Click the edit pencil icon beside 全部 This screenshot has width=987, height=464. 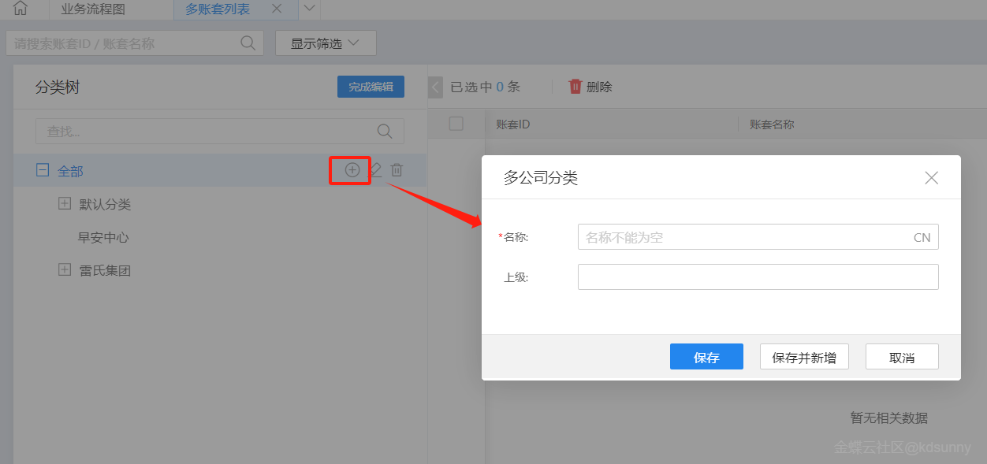375,169
